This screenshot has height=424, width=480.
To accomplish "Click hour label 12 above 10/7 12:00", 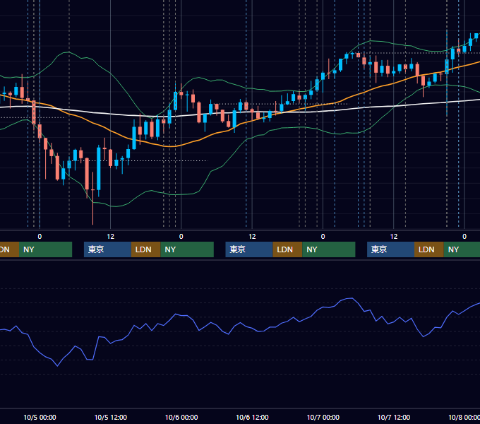I will [x=394, y=237].
